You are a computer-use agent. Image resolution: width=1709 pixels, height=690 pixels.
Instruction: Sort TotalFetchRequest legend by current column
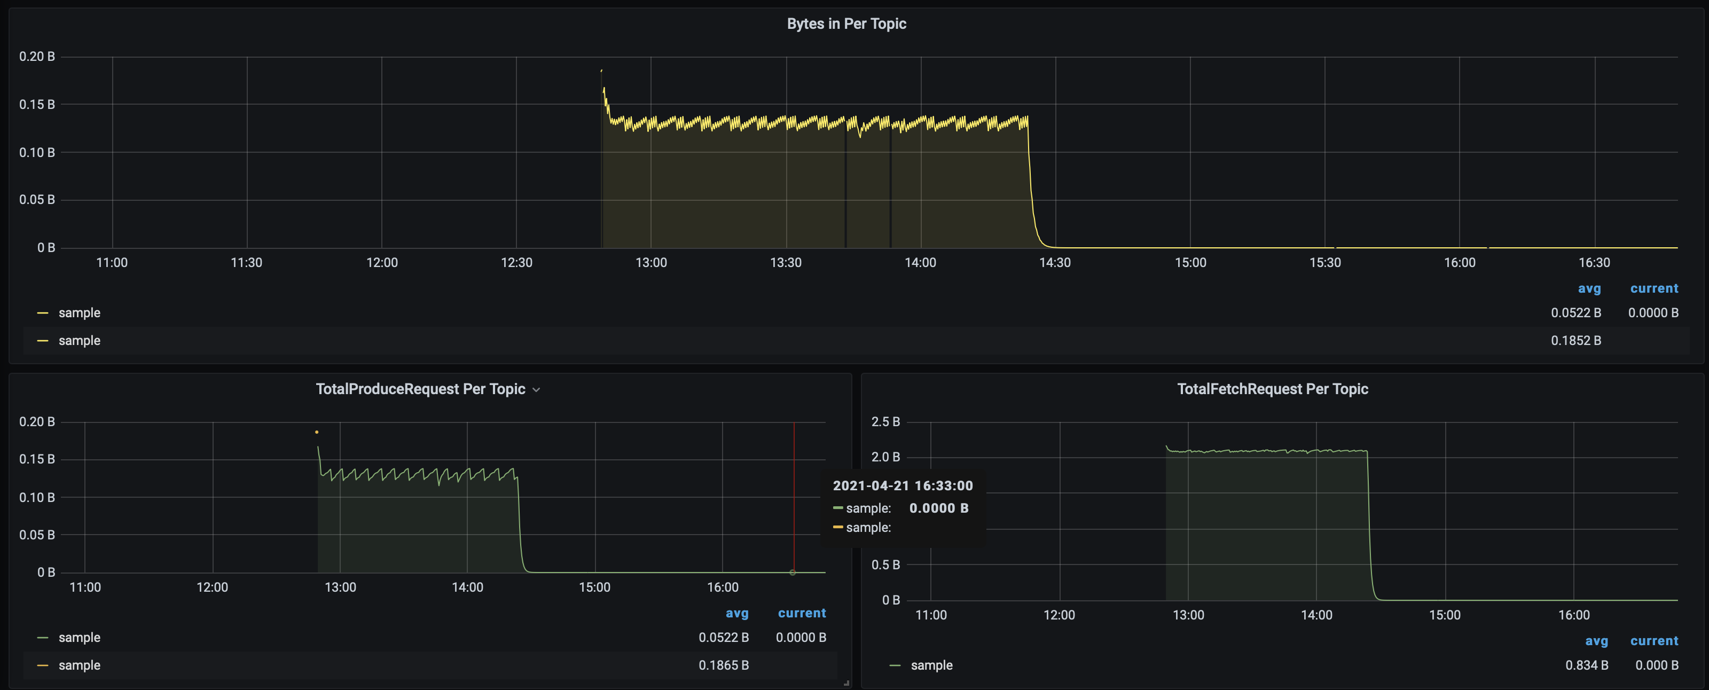click(x=1653, y=641)
